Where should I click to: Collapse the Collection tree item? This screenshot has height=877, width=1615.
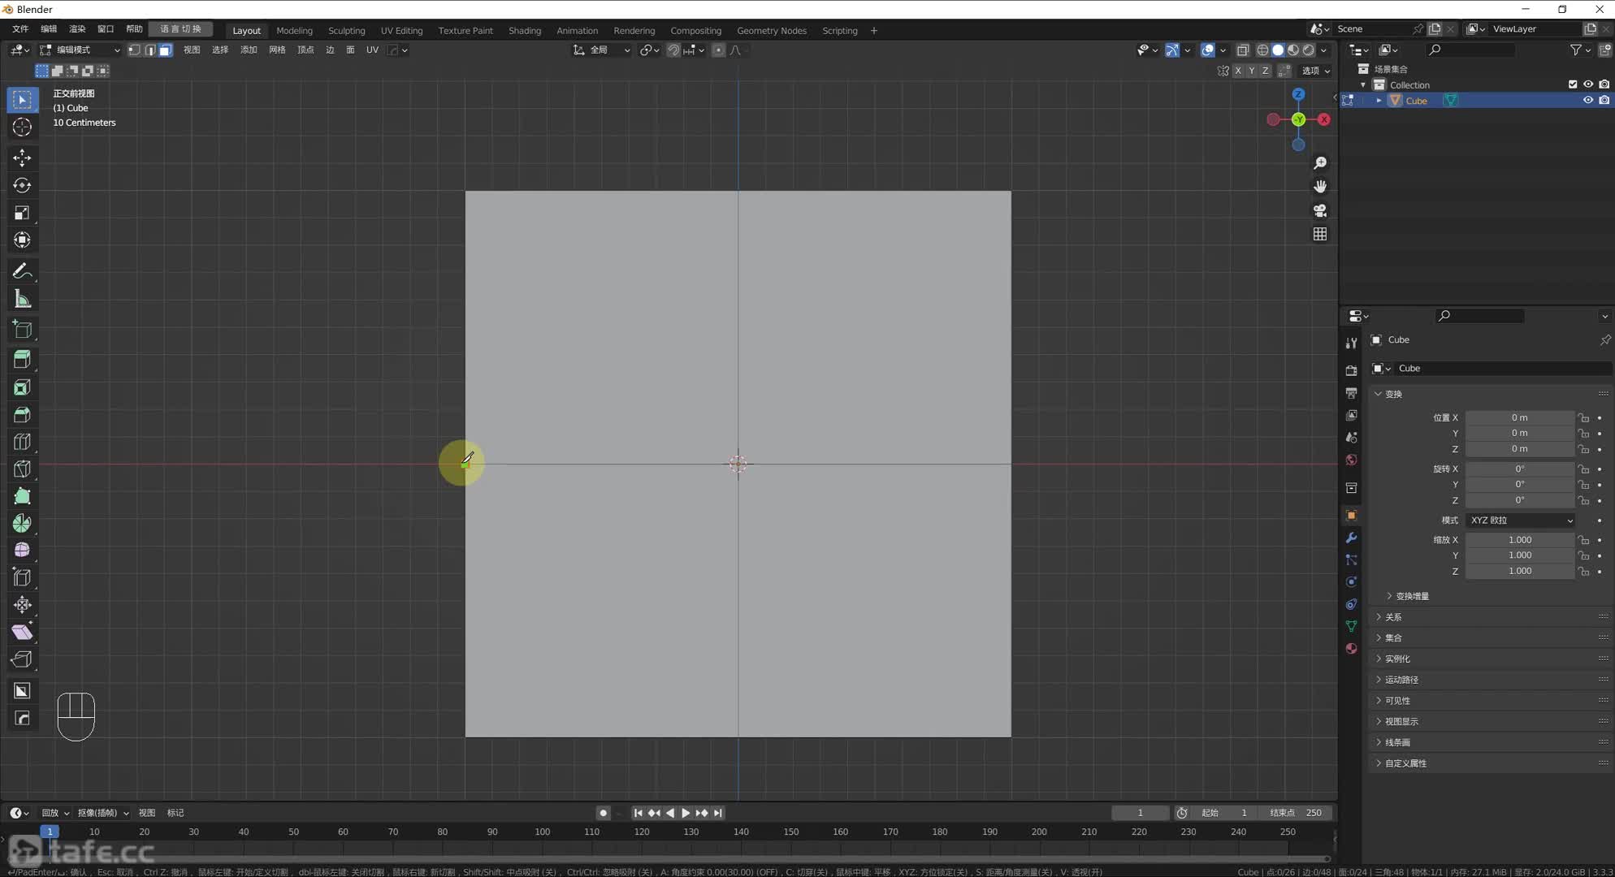(x=1363, y=84)
